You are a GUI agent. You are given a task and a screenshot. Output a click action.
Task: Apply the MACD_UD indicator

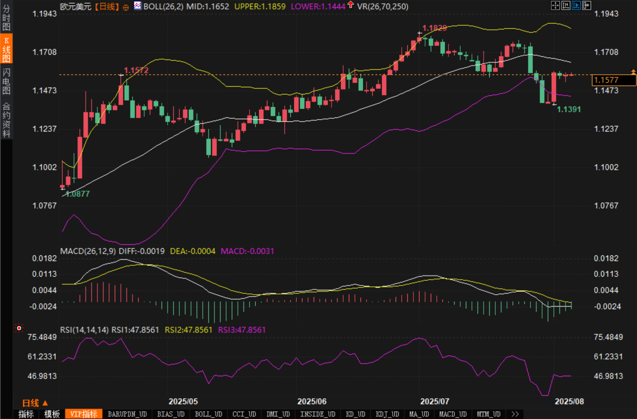click(453, 414)
